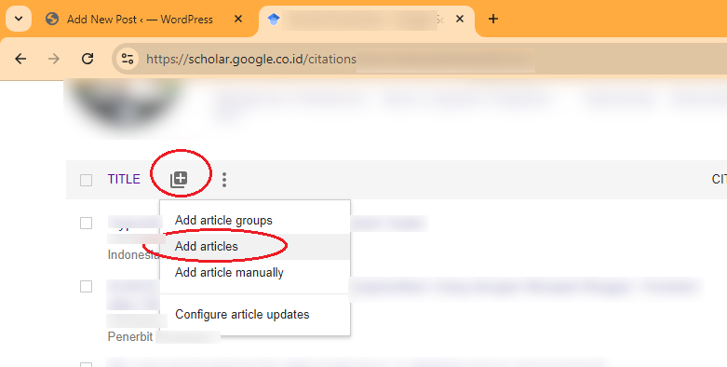Open a new browser tab
Viewport: 727px width, 367px height.
click(493, 19)
